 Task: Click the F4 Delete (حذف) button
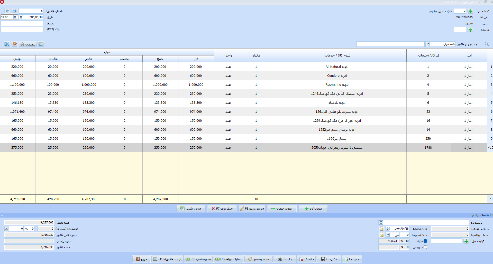click(306, 259)
